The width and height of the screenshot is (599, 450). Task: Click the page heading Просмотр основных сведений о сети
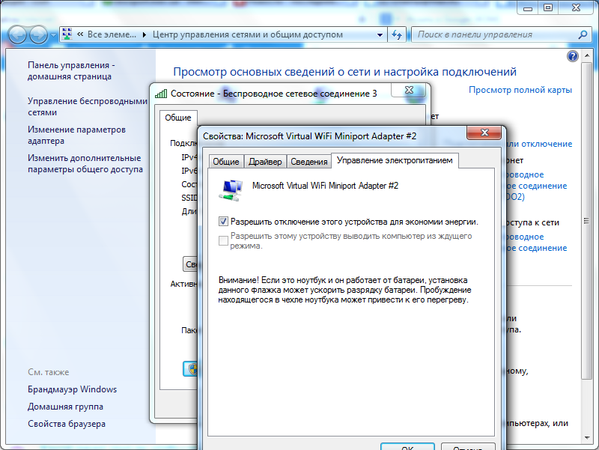click(345, 72)
